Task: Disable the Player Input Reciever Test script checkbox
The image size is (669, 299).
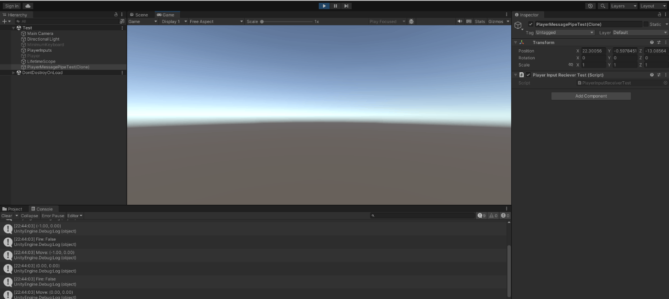Action: (x=528, y=75)
